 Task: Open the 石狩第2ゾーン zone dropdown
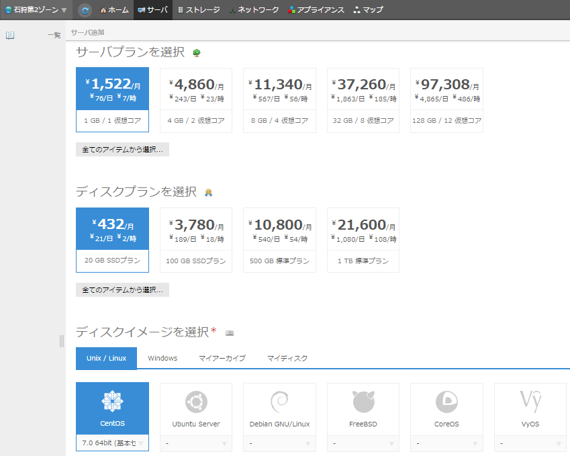36,10
